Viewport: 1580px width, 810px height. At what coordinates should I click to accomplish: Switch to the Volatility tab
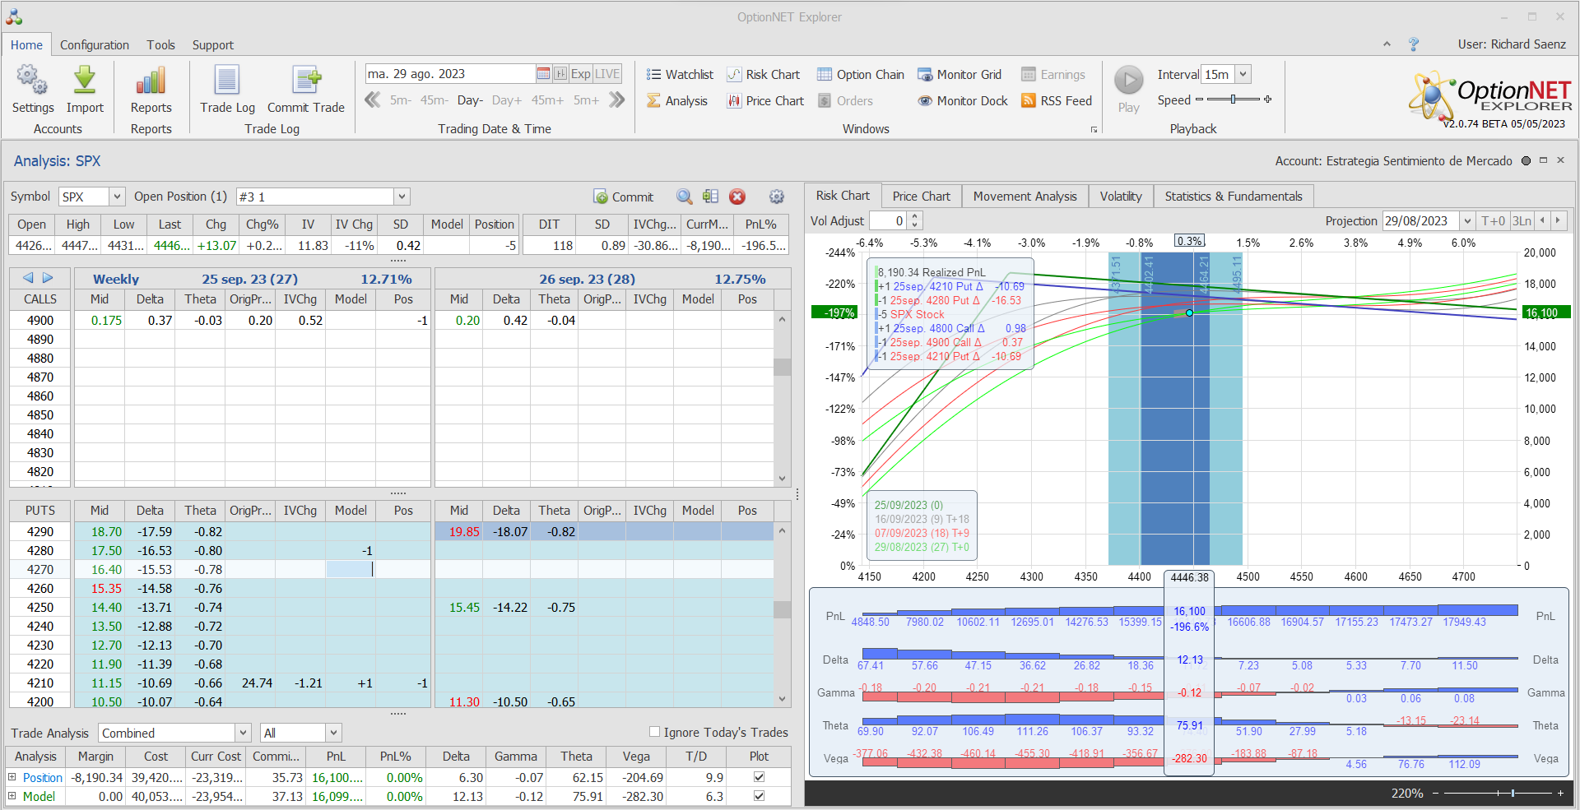pos(1120,197)
